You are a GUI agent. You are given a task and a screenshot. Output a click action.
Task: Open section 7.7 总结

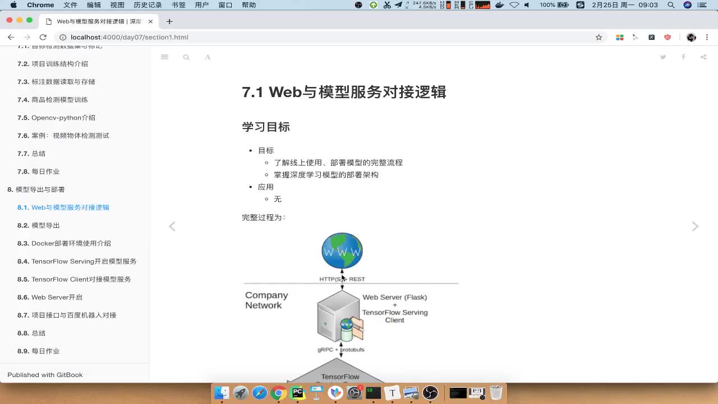[x=31, y=153]
